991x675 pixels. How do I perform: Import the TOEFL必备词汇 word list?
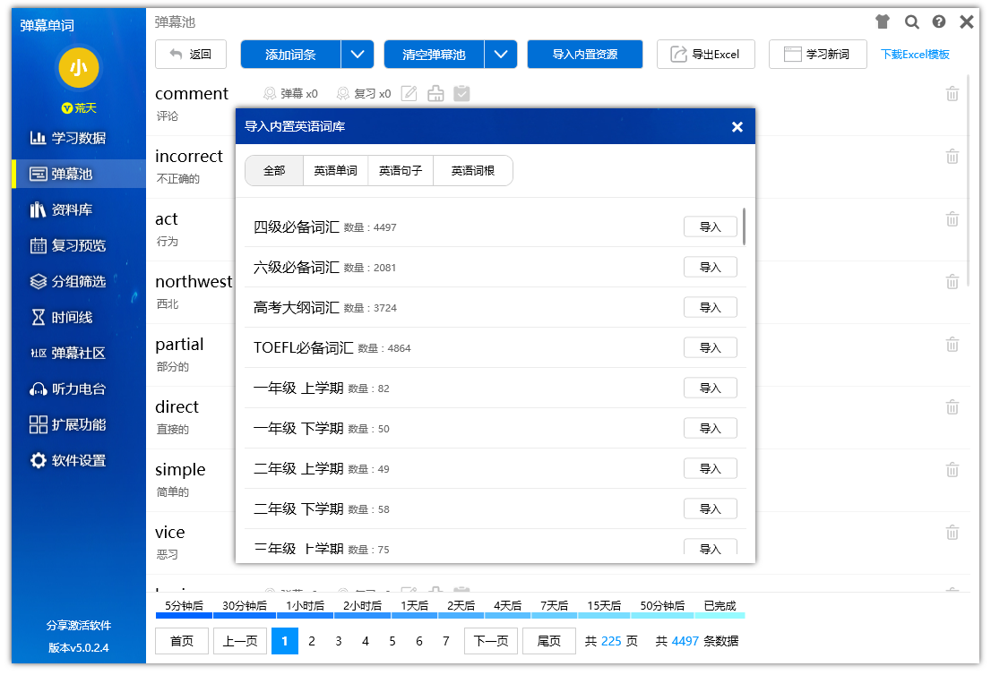pyautogui.click(x=711, y=347)
